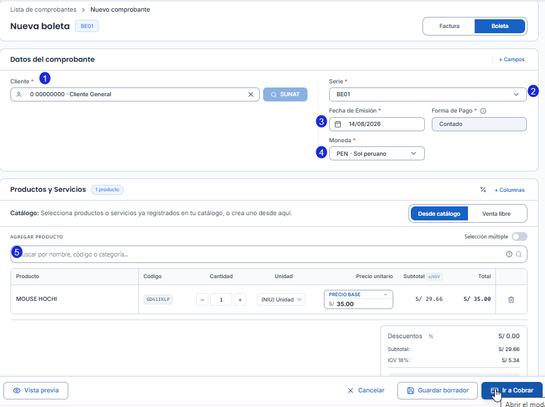Click the info icon next to Forma de Pago
This screenshot has height=407, width=545.
point(483,111)
